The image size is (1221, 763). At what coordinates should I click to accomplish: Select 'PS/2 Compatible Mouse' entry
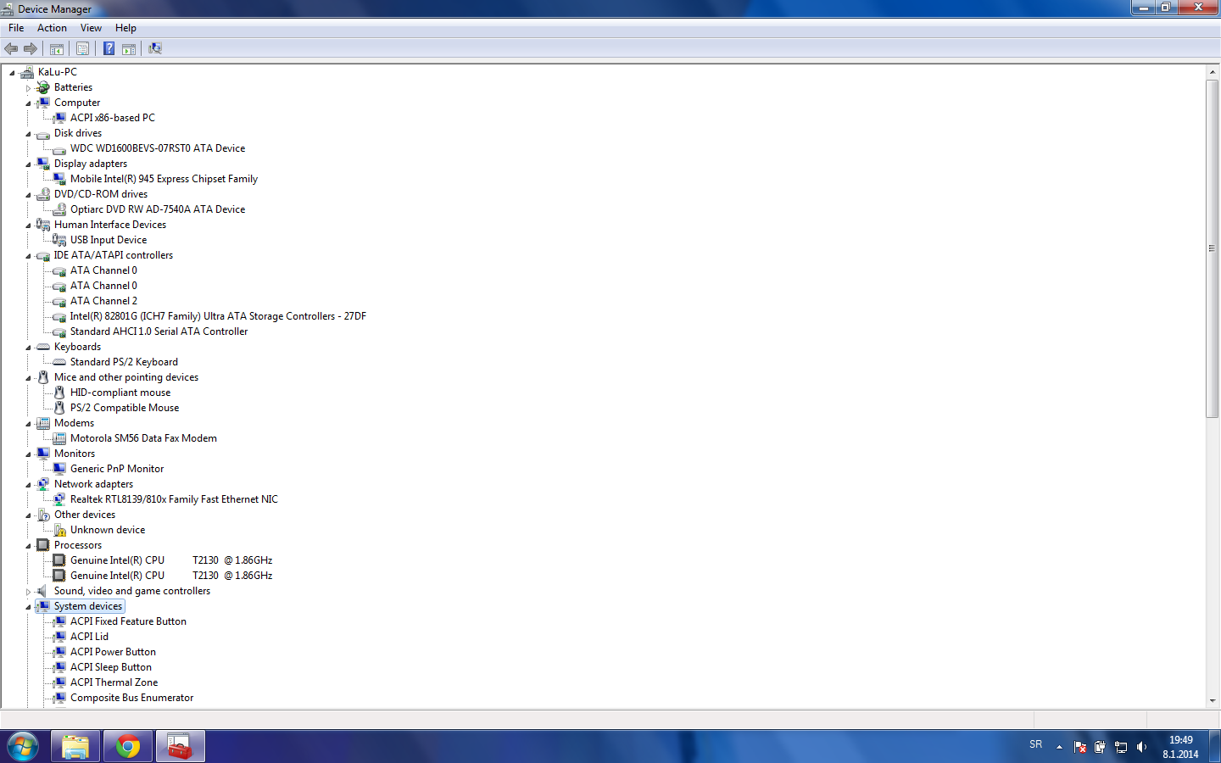tap(125, 408)
